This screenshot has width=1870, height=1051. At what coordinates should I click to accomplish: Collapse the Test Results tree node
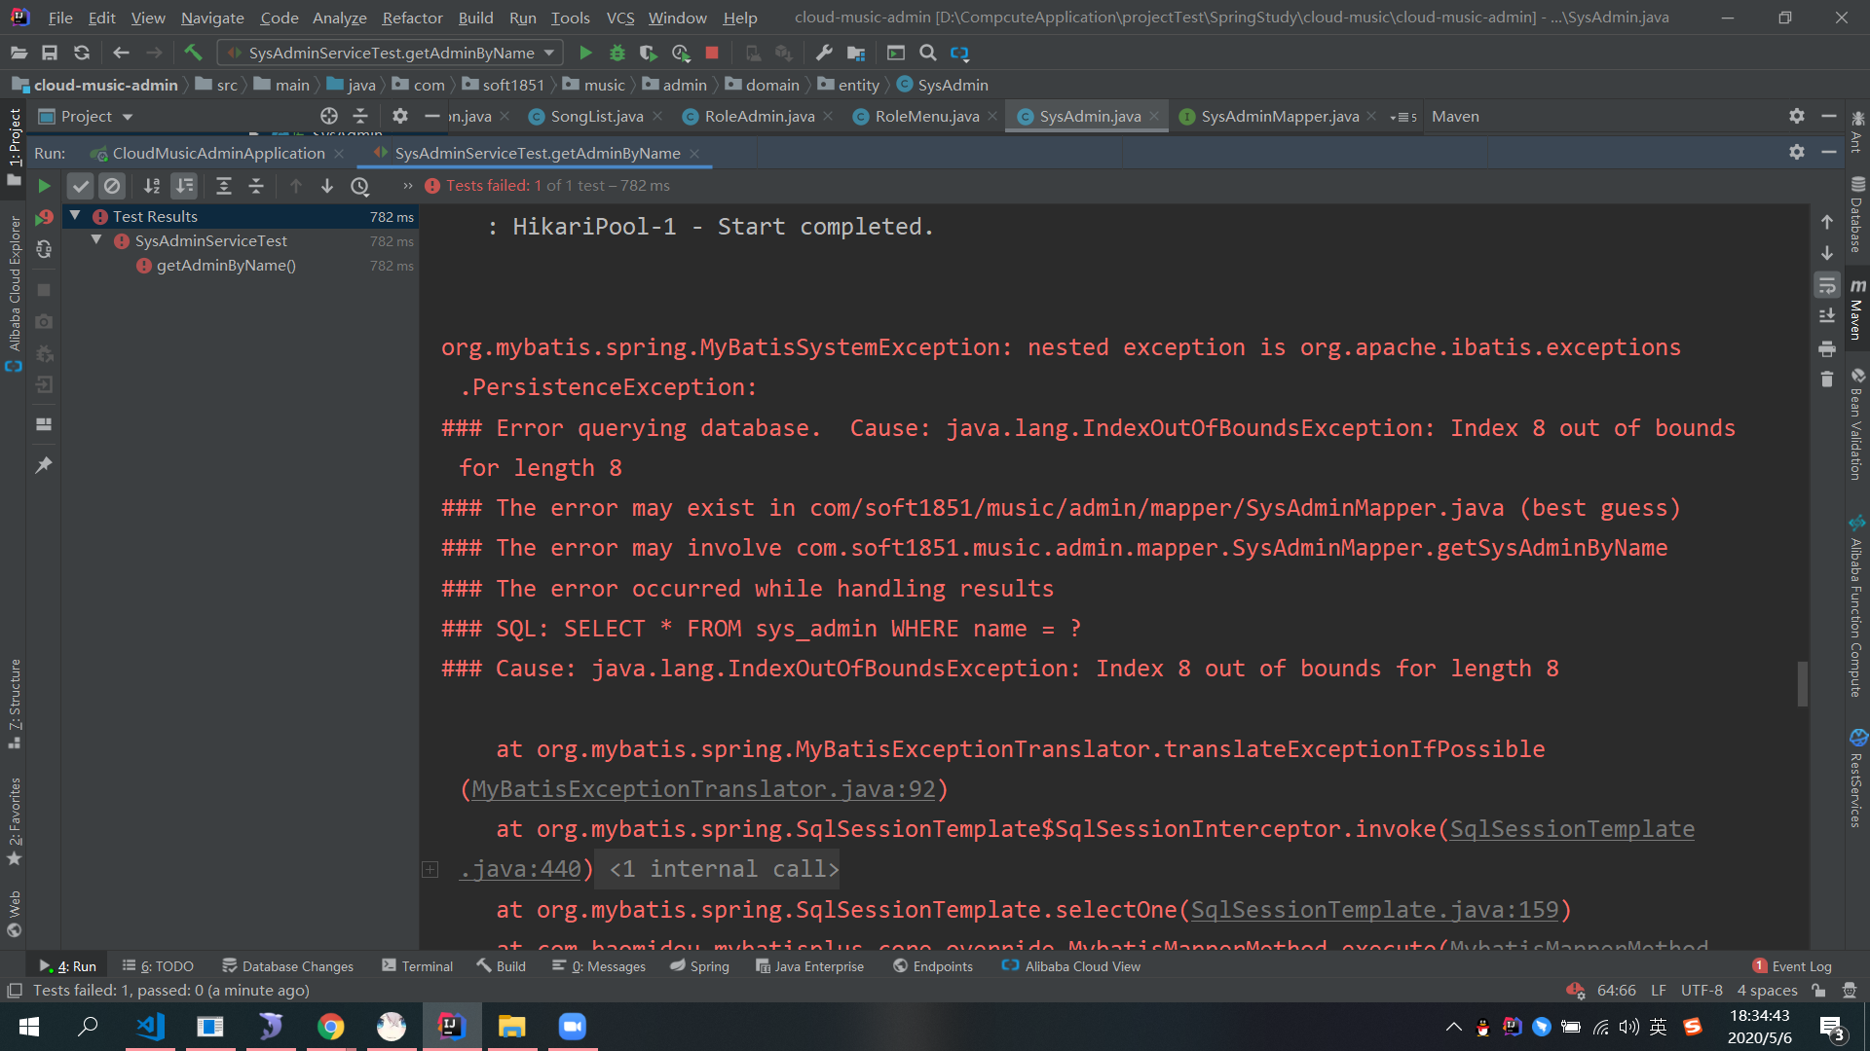(x=75, y=216)
